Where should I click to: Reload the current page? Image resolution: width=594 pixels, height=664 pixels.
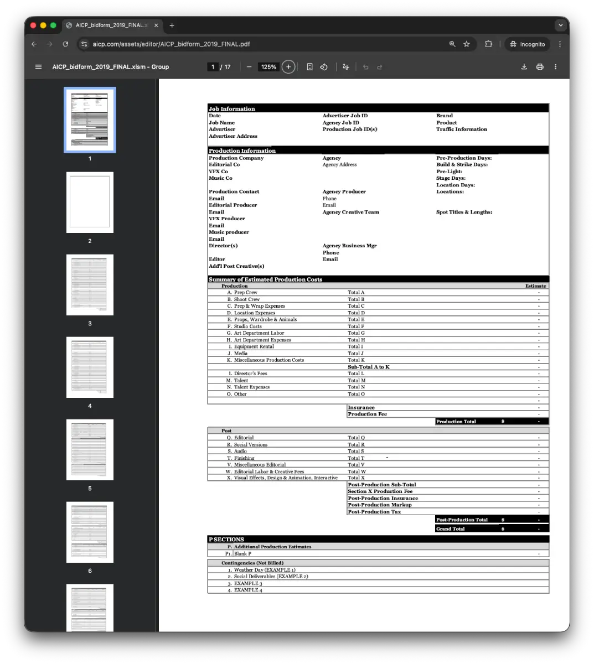[65, 44]
